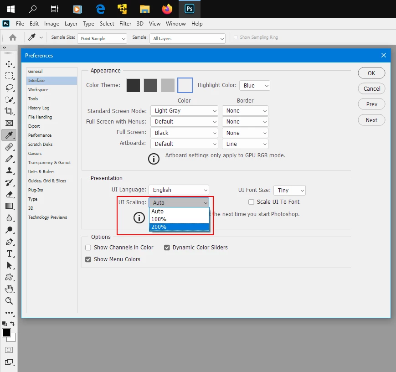Open the UI Language dropdown
396x372 pixels.
point(179,190)
